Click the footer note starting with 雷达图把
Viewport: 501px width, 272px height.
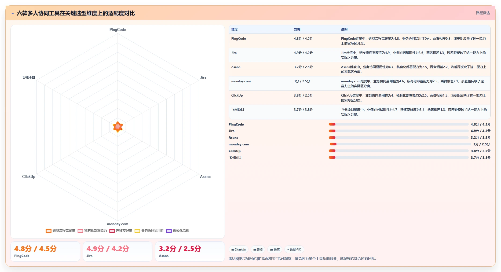[x=303, y=259]
